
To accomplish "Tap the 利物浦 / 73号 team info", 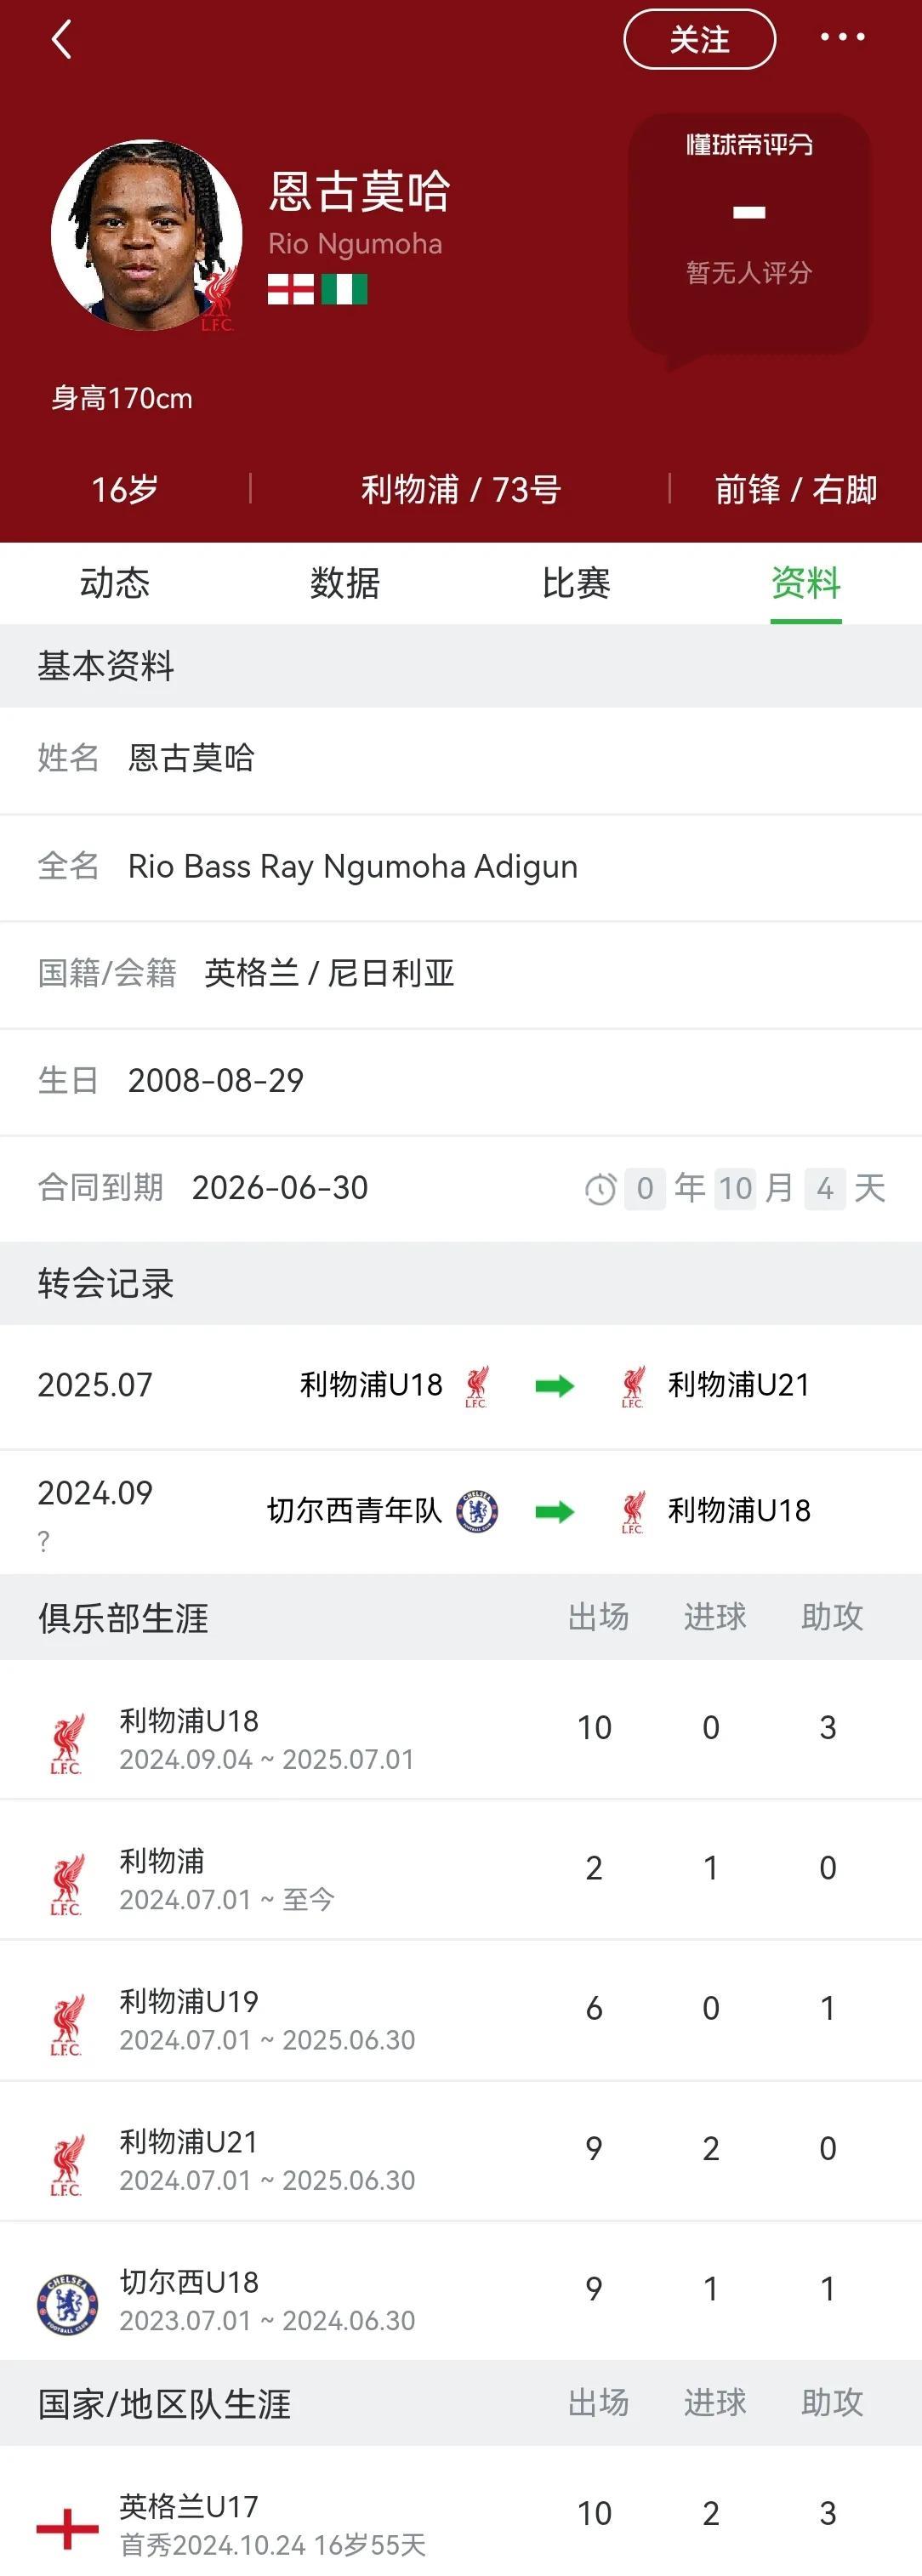I will click(x=460, y=489).
